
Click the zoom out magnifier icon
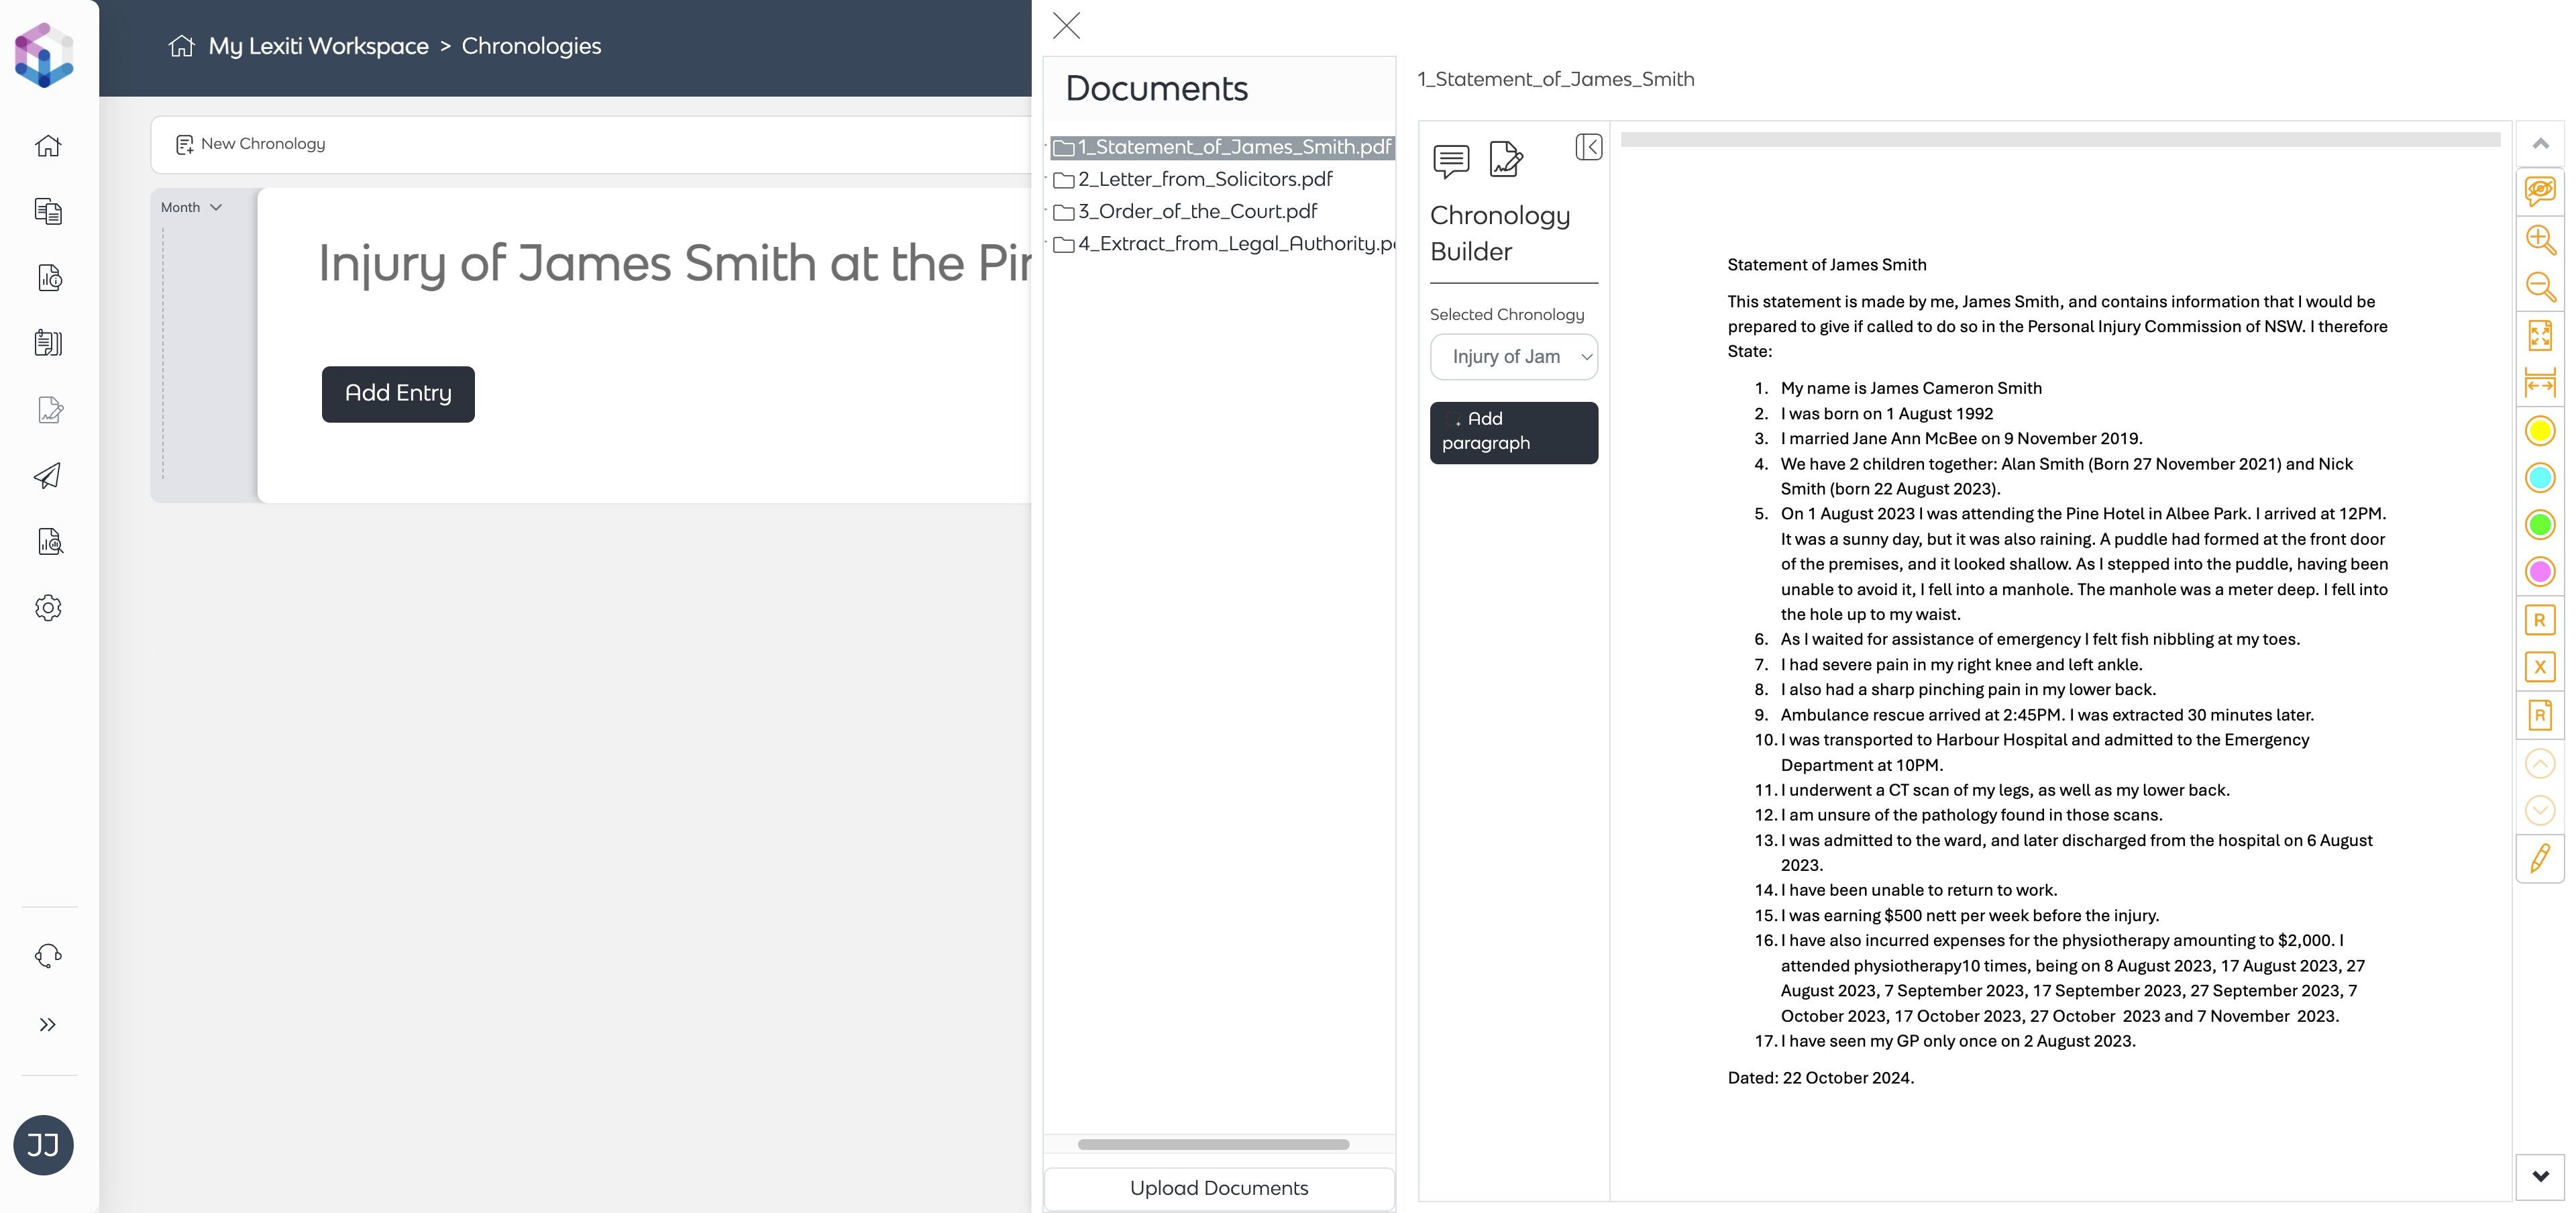2539,287
